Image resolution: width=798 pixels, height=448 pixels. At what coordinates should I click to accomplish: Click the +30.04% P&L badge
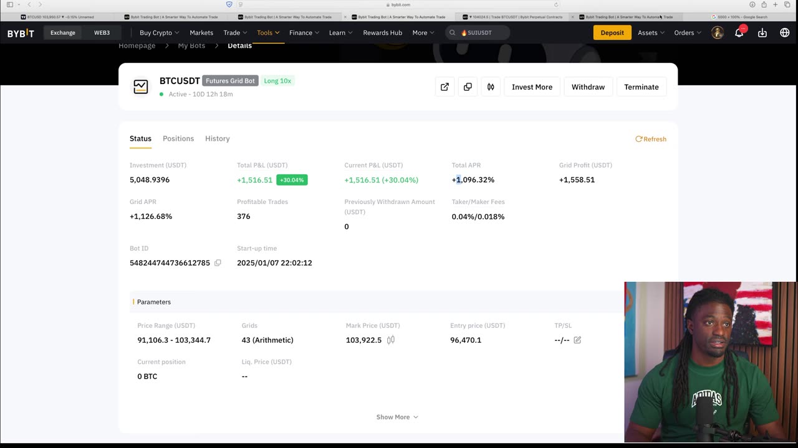(292, 180)
